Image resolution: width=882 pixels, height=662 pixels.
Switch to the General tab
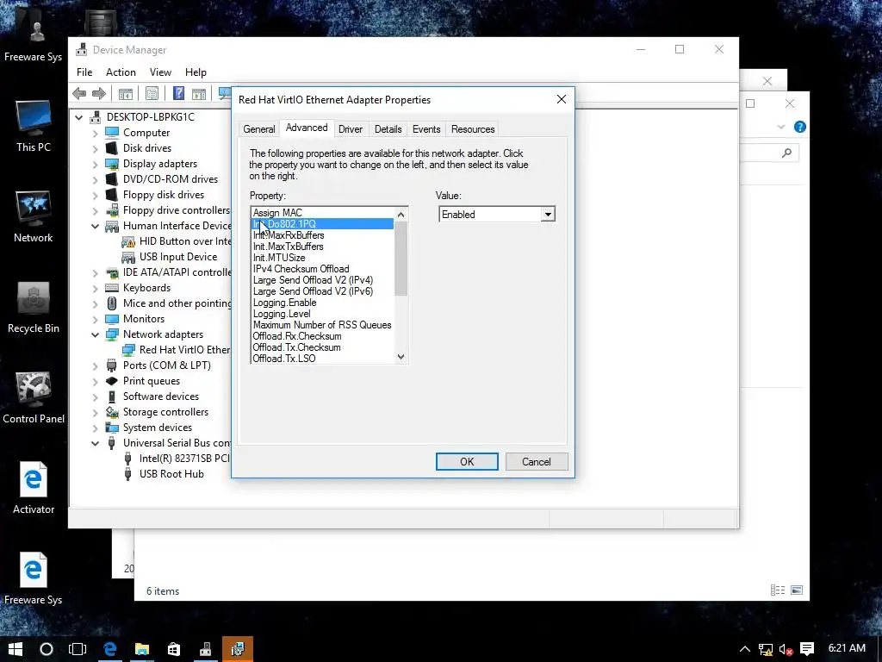tap(258, 129)
